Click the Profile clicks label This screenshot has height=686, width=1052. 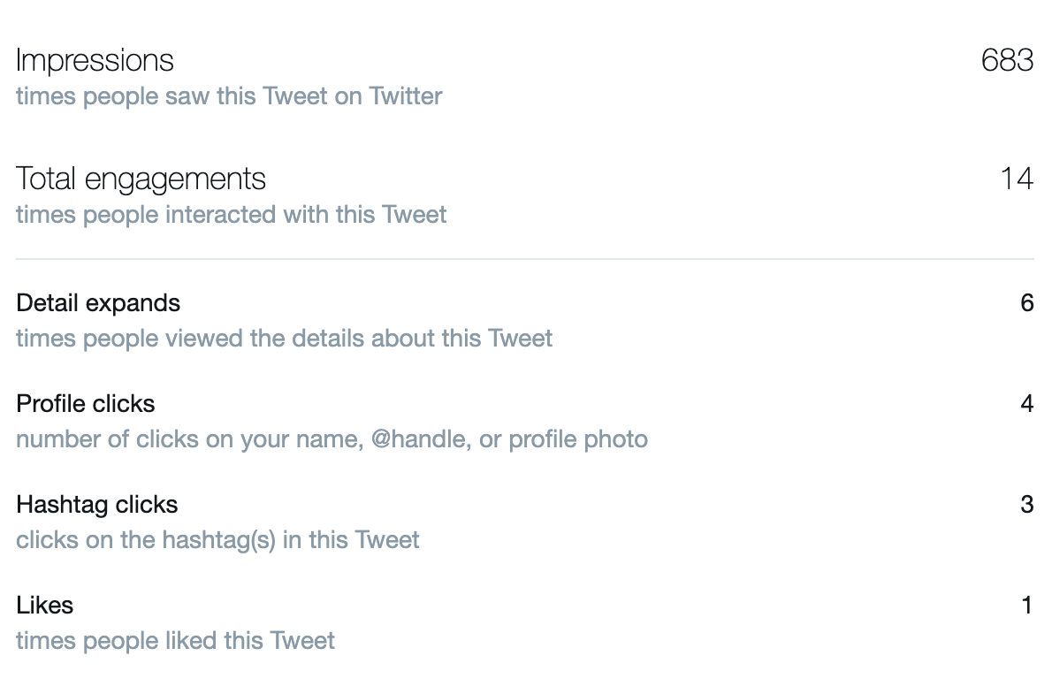[86, 404]
